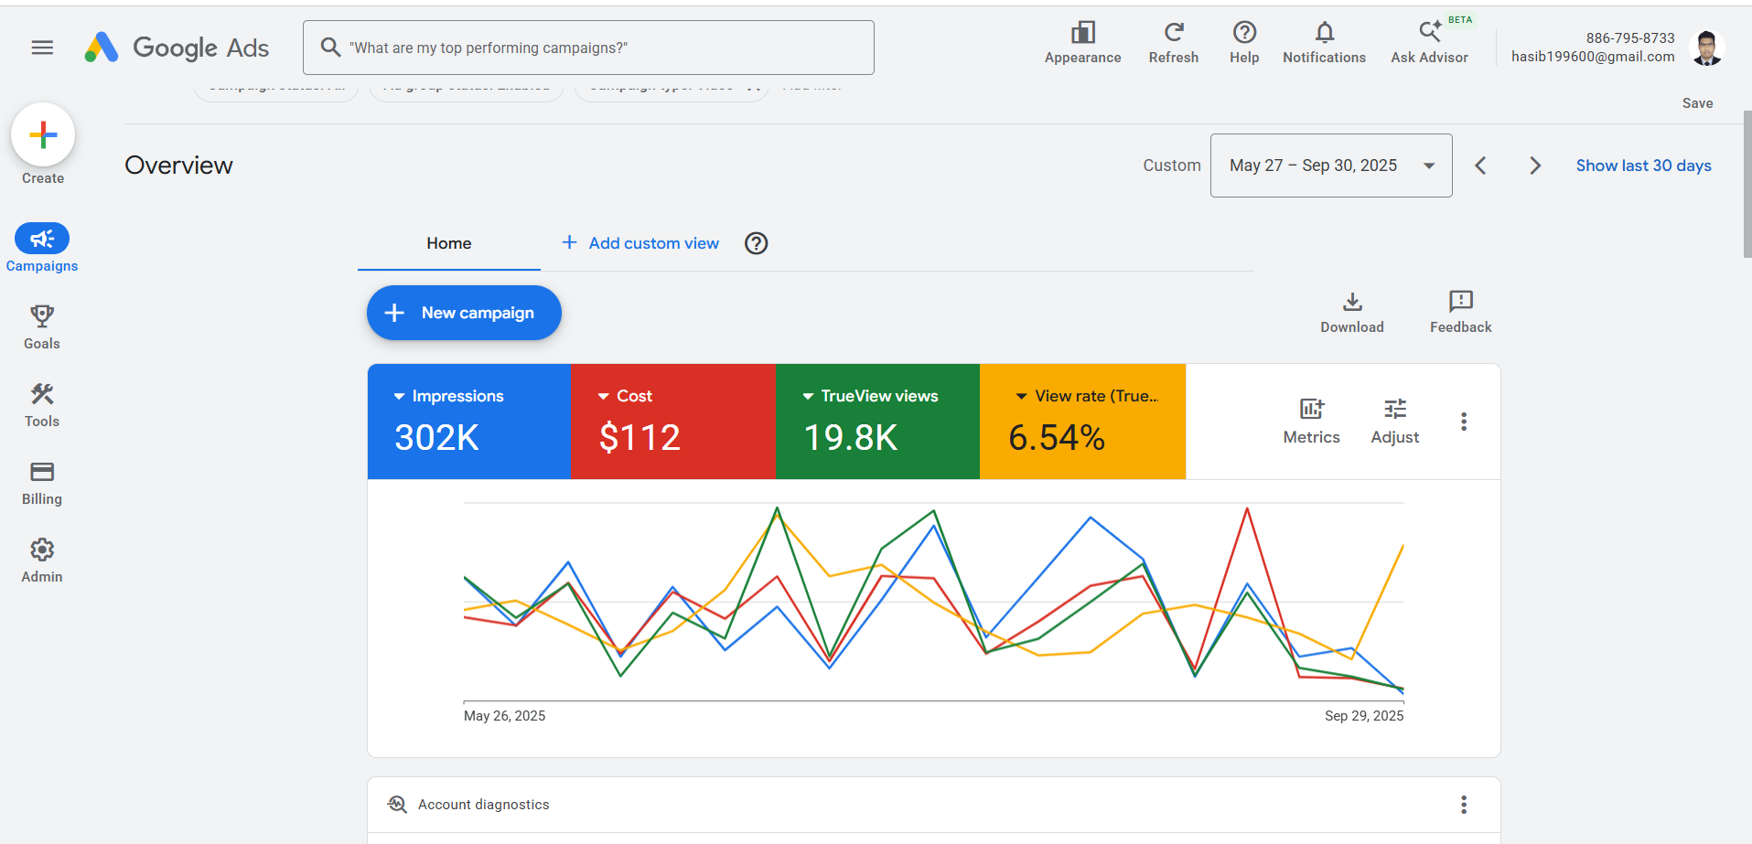Refresh the account data
The width and height of the screenshot is (1752, 844).
(x=1174, y=43)
